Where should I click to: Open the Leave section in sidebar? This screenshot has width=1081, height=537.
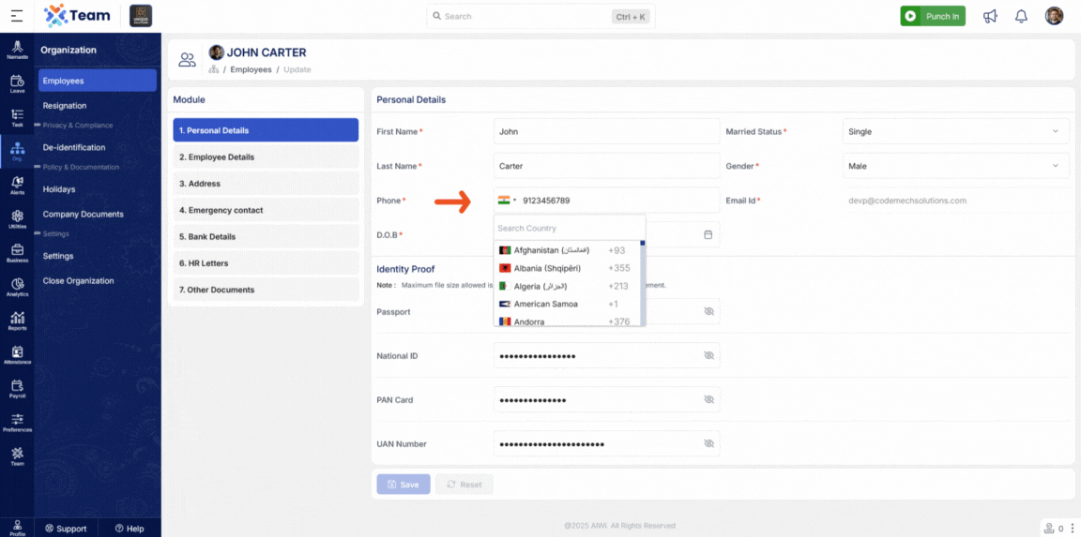click(x=17, y=83)
